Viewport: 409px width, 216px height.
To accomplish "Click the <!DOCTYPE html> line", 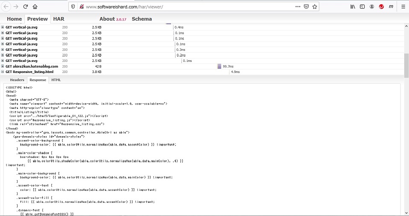I will 19,88.
